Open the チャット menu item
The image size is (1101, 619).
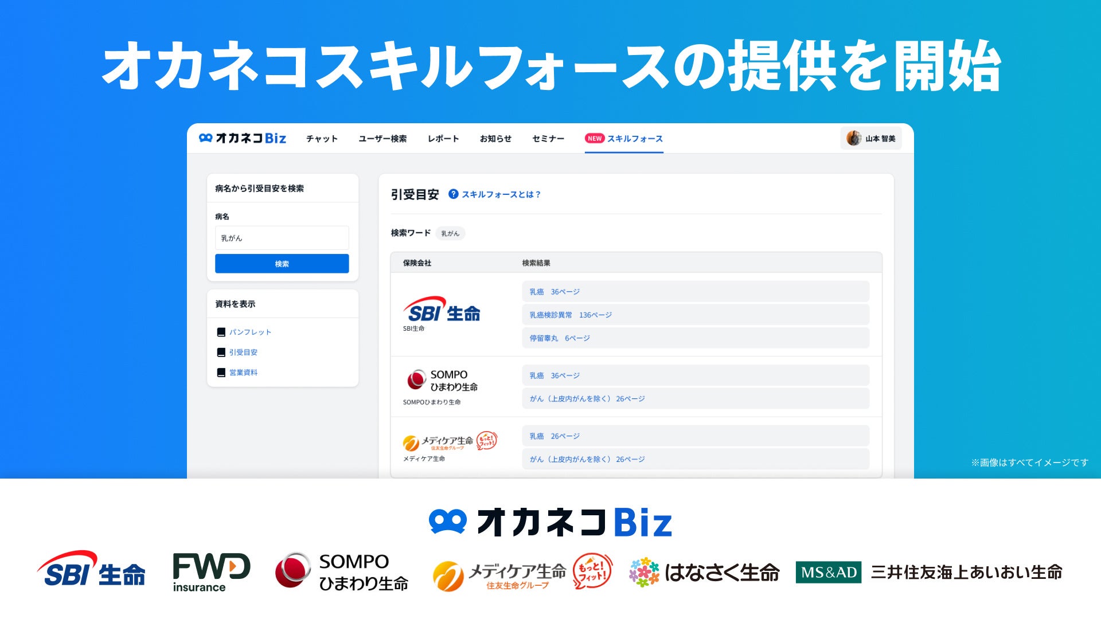click(322, 139)
